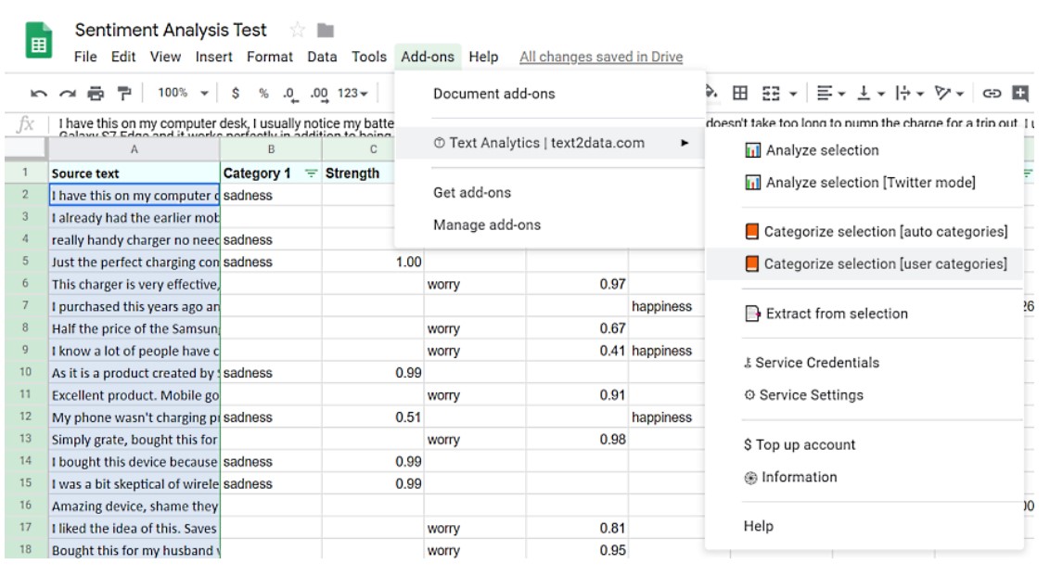Open Google Sheets home icon

coord(38,41)
